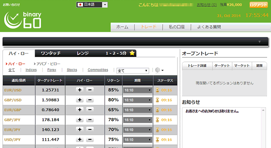Select the ハイ・ロー sub-option

(15, 64)
